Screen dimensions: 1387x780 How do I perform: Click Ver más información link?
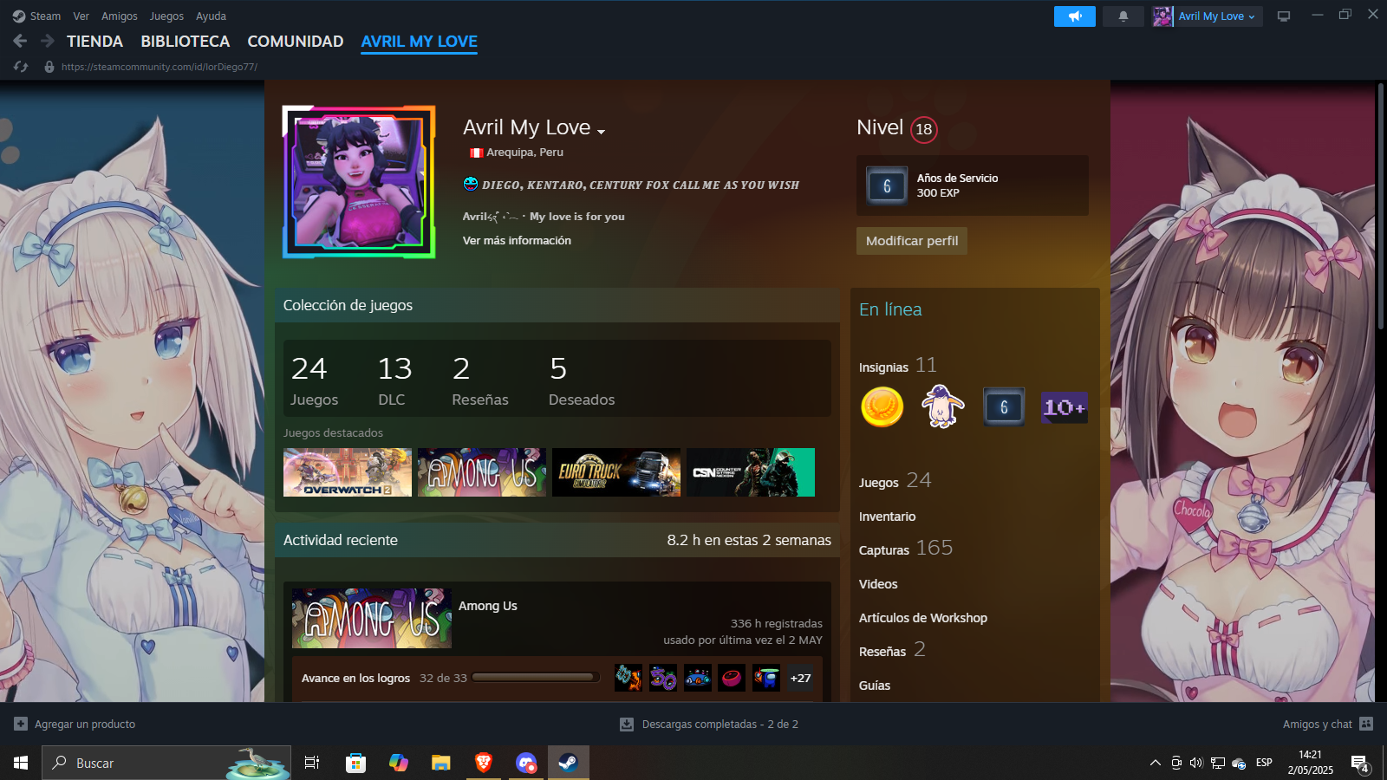coord(517,241)
